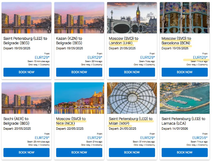Click the EUR129 price for Sochi flight

pos(42,138)
